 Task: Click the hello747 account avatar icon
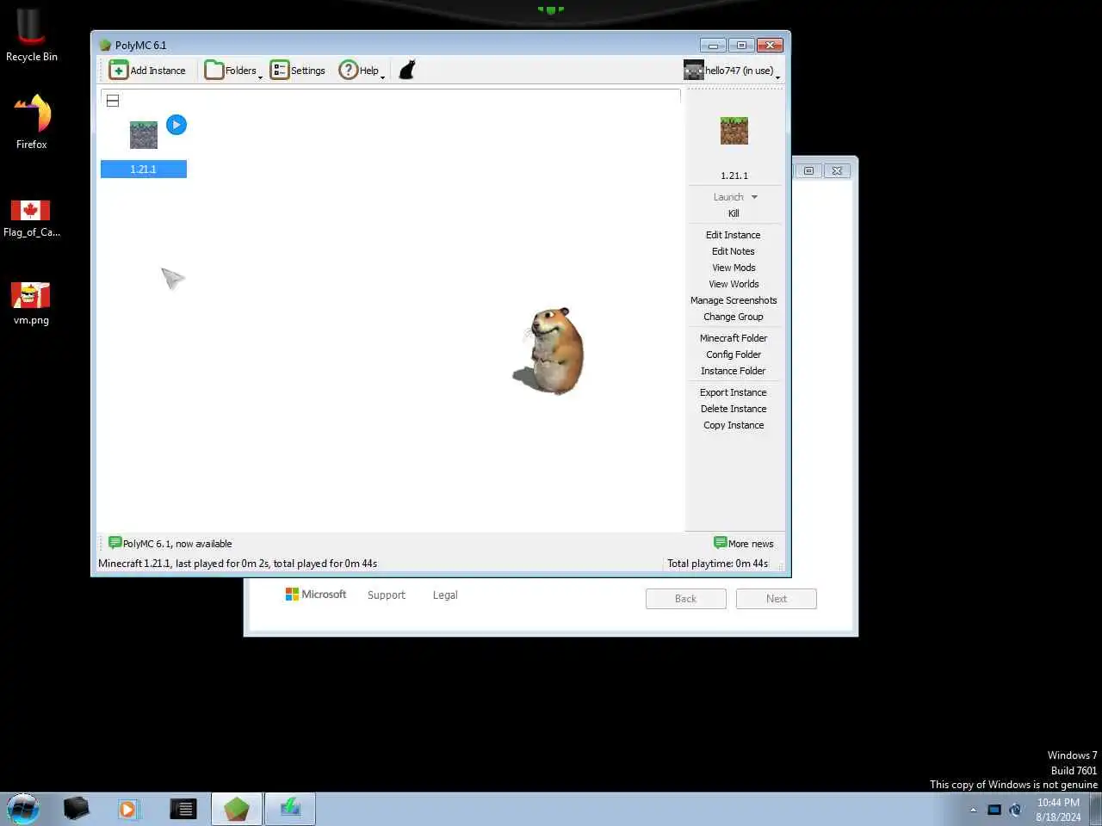pyautogui.click(x=694, y=71)
